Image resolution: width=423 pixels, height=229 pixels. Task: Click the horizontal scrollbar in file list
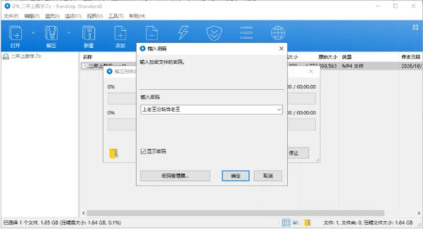pos(235,213)
